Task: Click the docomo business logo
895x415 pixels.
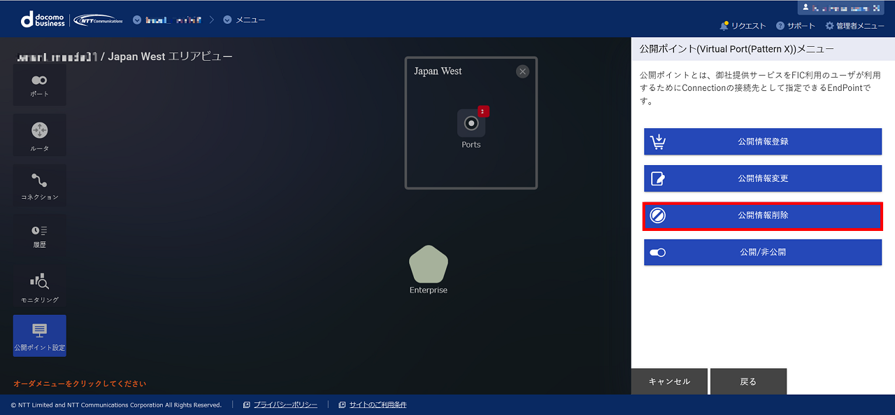Action: [43, 20]
